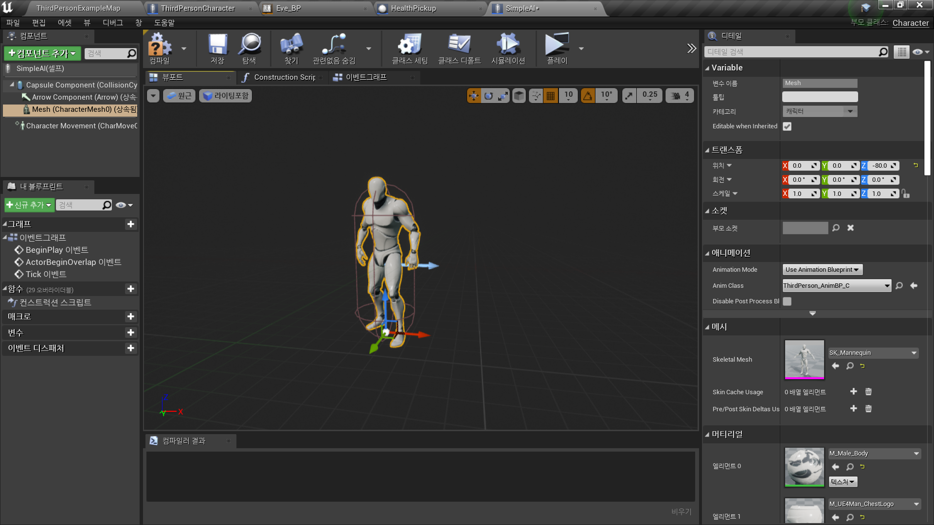934x525 pixels.
Task: Collapse the Capsule Component tree node
Action: point(12,85)
